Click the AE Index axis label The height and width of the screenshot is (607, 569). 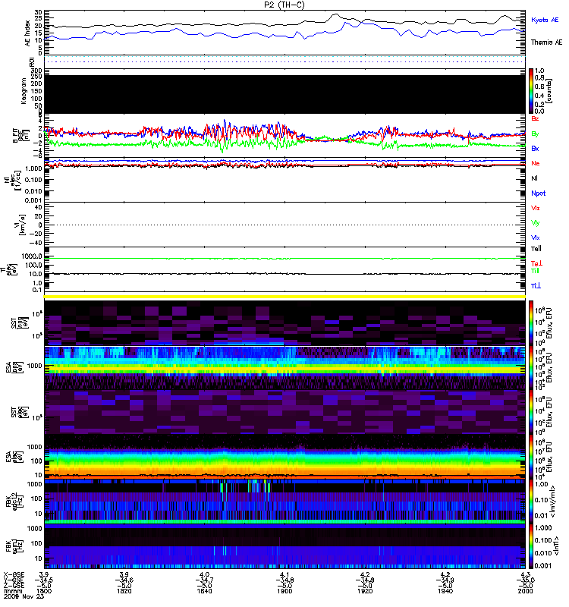(x=27, y=33)
